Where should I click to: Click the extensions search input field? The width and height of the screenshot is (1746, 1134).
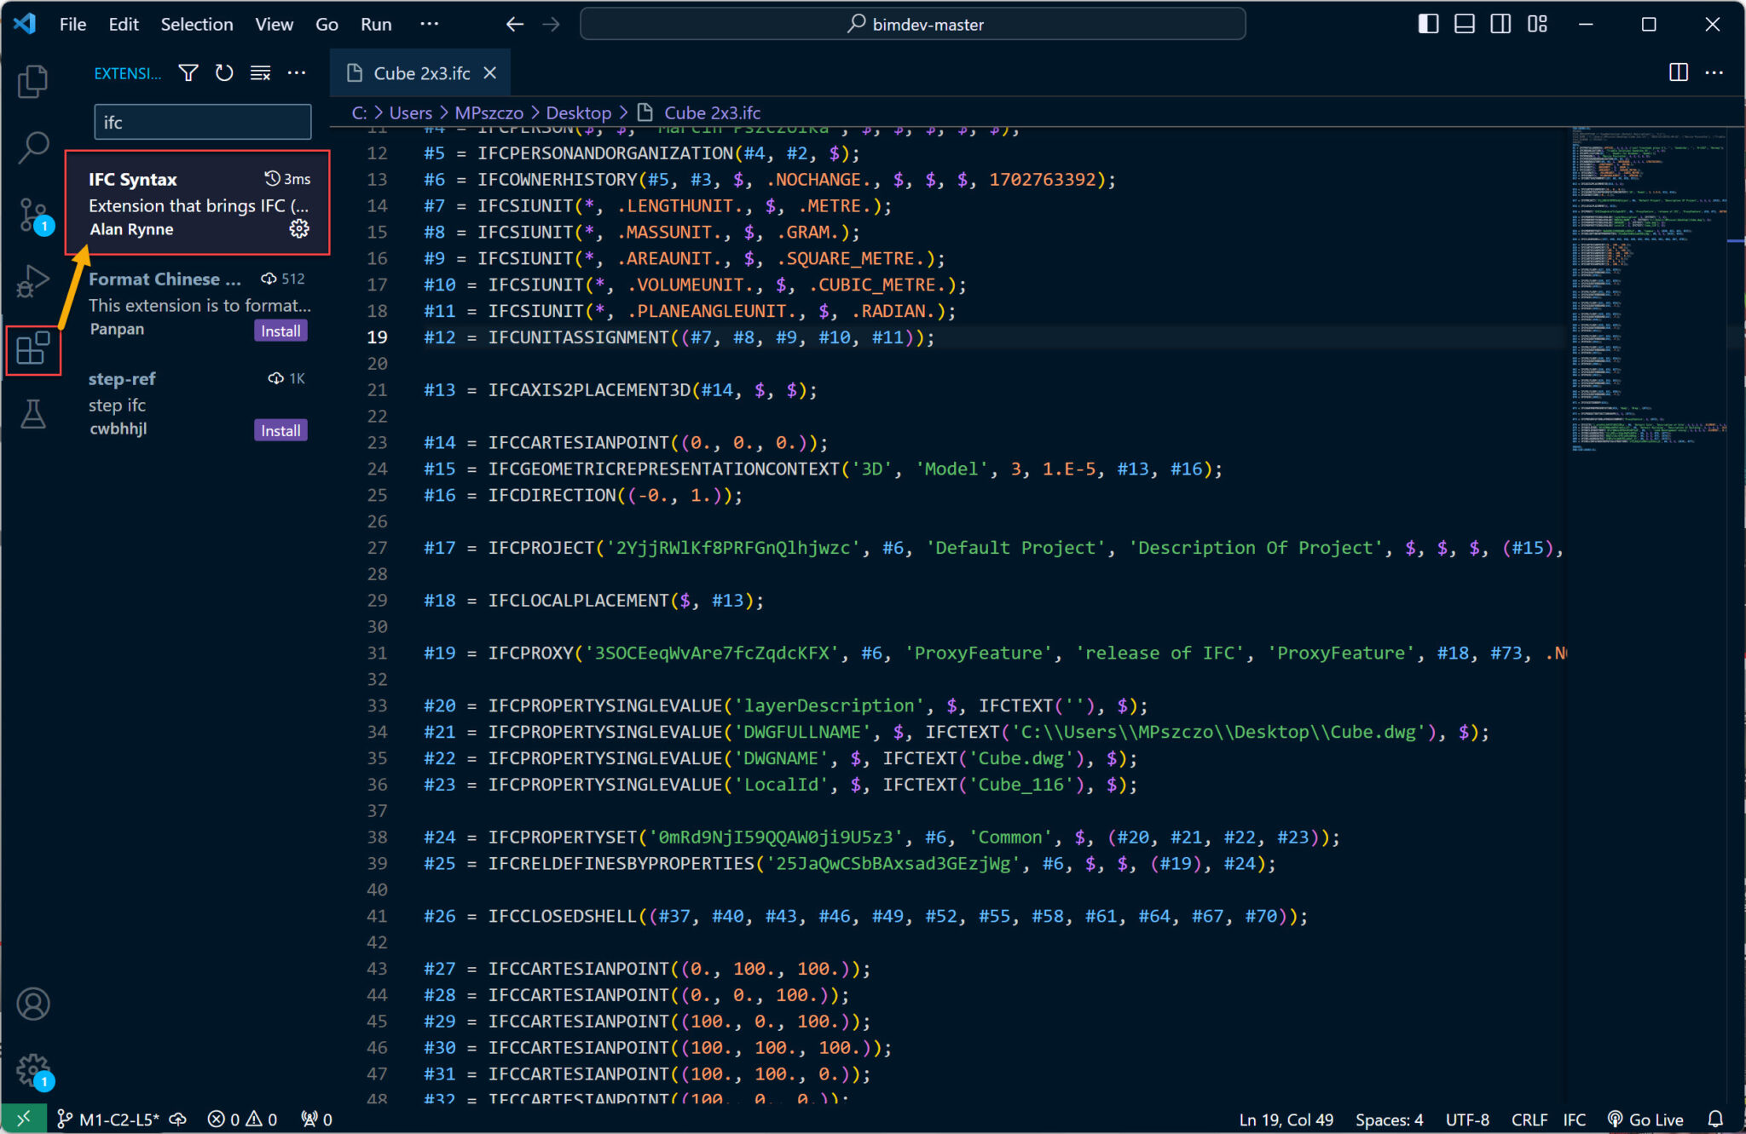click(x=202, y=123)
